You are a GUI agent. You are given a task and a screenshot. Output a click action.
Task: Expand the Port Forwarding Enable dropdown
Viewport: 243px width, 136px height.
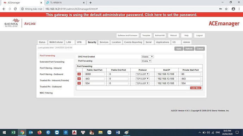[x=146, y=61]
